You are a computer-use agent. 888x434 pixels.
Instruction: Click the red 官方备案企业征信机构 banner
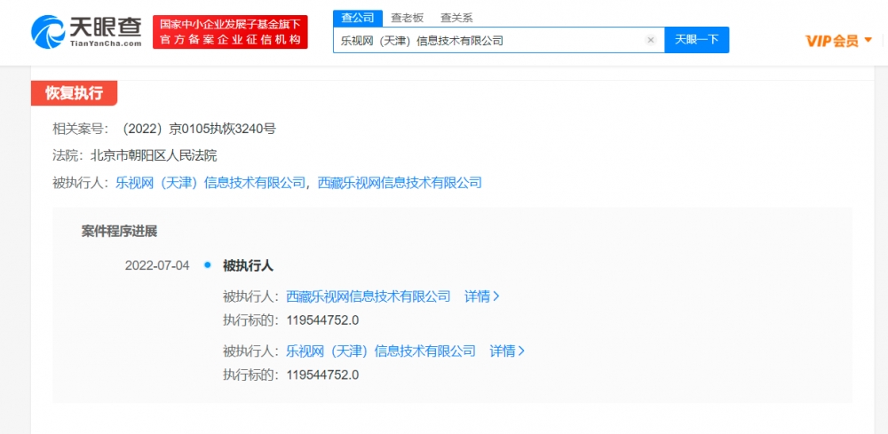[230, 32]
